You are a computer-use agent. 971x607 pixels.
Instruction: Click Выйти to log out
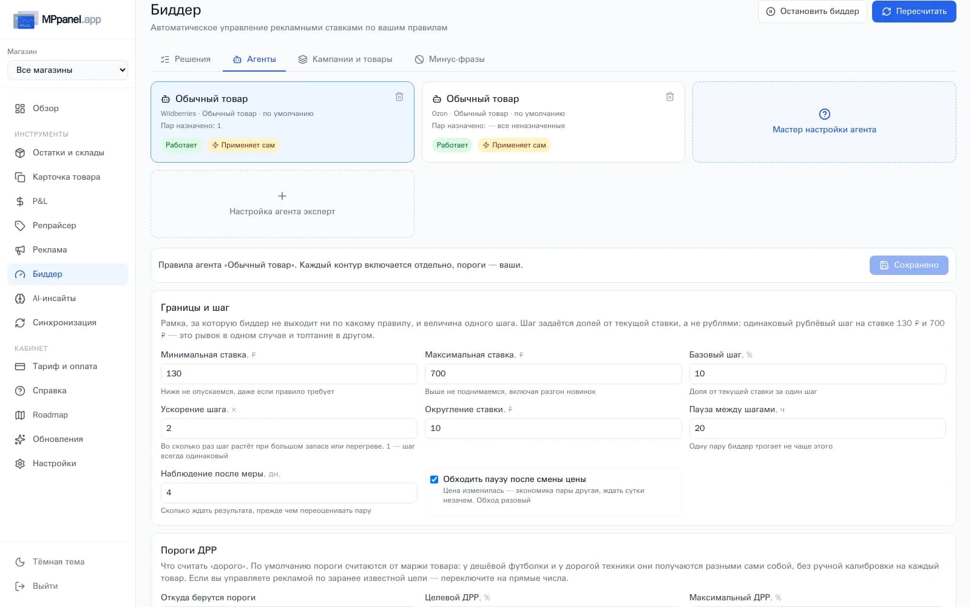67,586
